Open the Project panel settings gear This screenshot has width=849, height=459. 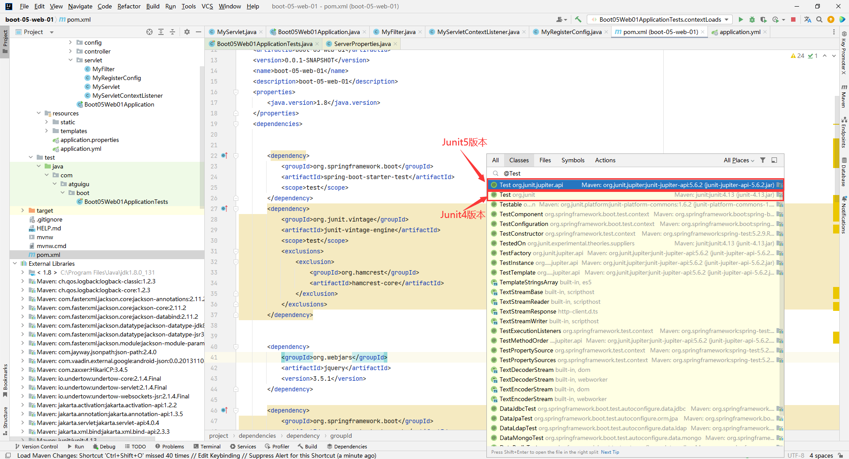pyautogui.click(x=187, y=32)
